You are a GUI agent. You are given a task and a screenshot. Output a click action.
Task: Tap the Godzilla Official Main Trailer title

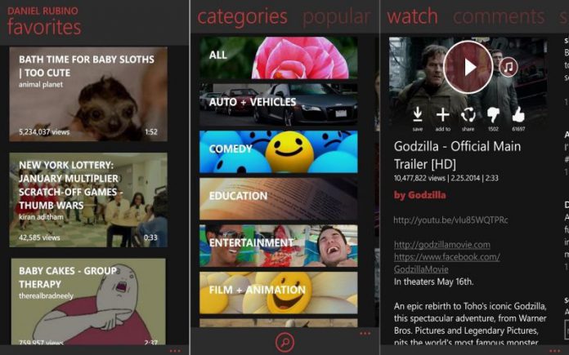[457, 155]
